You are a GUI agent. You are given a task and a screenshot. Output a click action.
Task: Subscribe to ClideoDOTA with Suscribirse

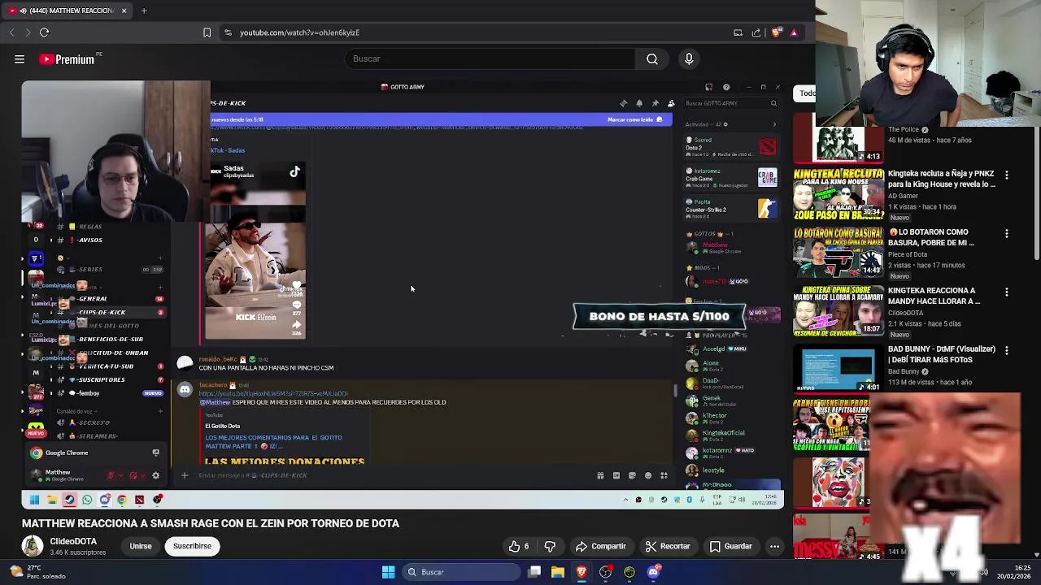coord(192,546)
